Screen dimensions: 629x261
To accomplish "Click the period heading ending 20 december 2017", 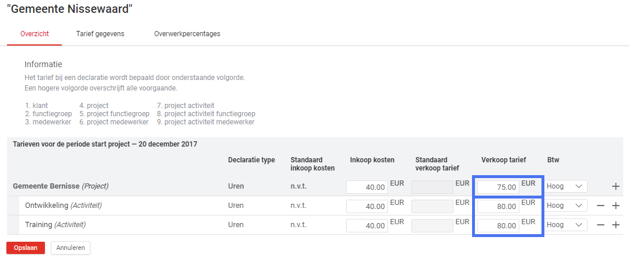I will [105, 144].
